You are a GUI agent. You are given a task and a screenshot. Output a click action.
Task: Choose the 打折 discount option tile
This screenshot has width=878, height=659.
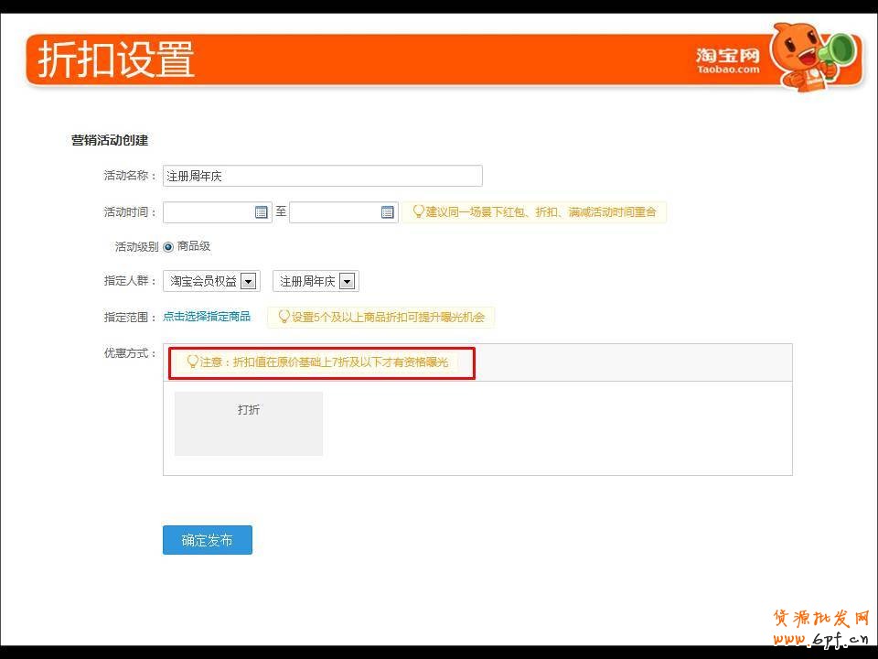(249, 423)
